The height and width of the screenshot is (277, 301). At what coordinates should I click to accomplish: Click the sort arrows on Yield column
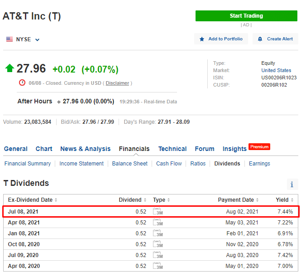point(292,200)
